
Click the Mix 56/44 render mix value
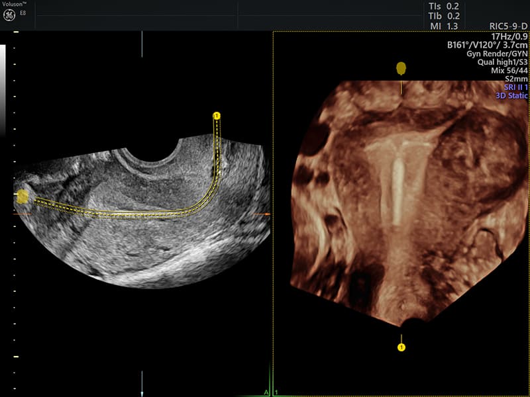(x=505, y=70)
